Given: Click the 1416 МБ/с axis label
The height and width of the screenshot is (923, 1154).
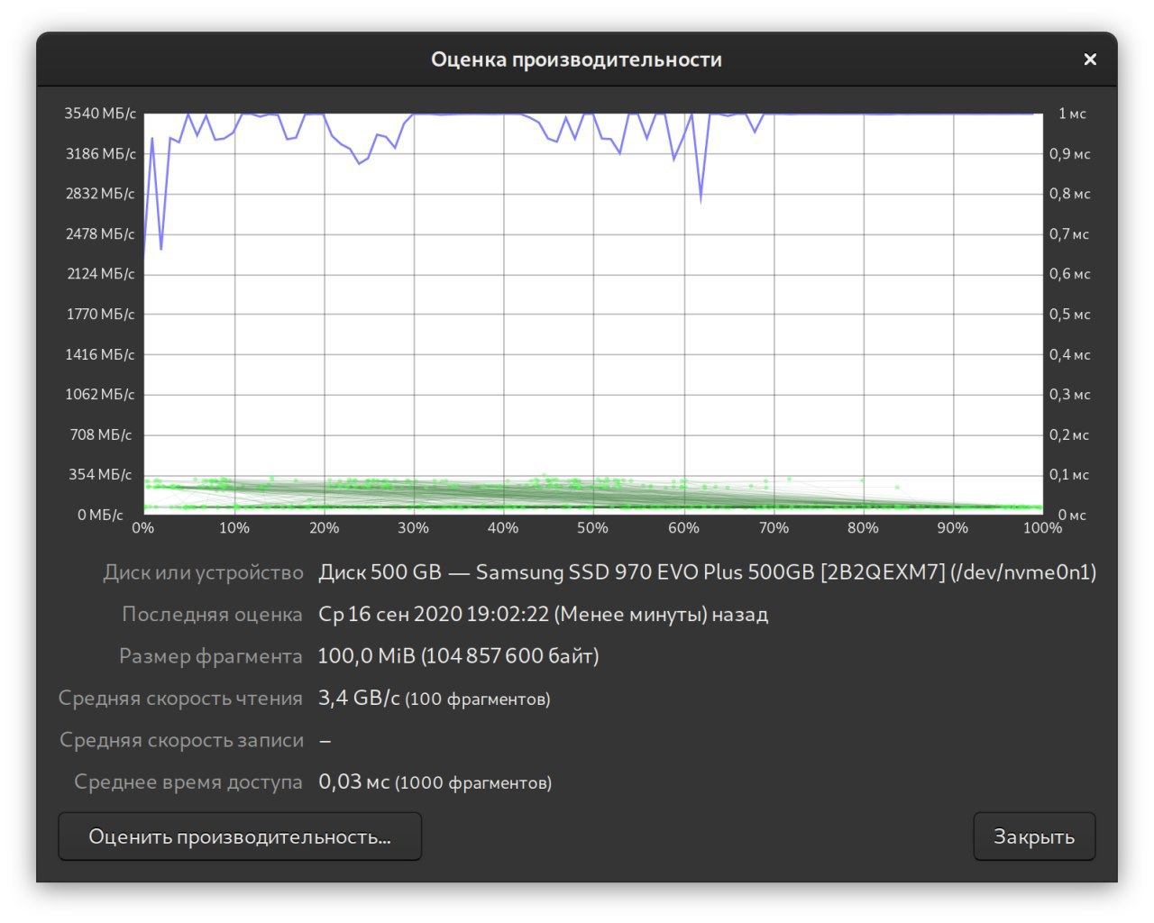Looking at the screenshot, I should (100, 354).
